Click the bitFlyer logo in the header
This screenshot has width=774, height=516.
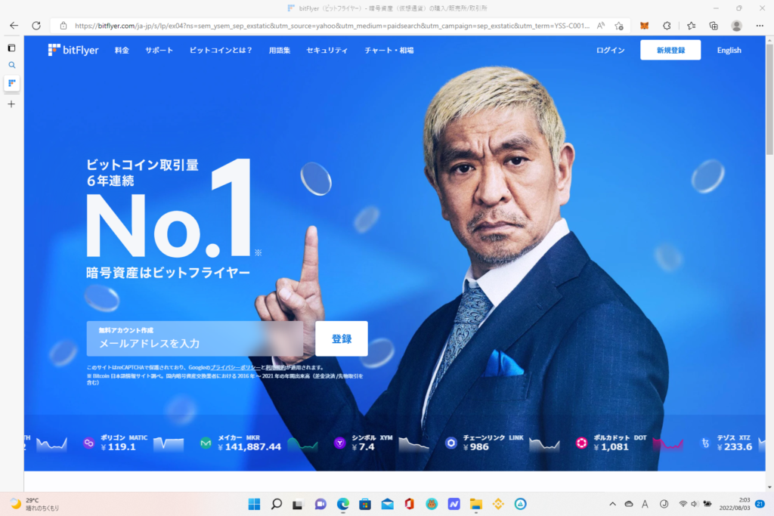pyautogui.click(x=73, y=51)
